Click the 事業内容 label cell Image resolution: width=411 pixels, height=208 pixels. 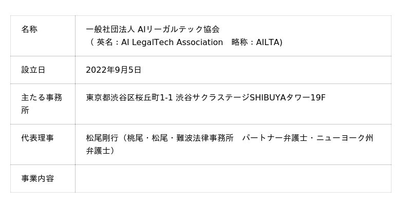tap(43, 179)
